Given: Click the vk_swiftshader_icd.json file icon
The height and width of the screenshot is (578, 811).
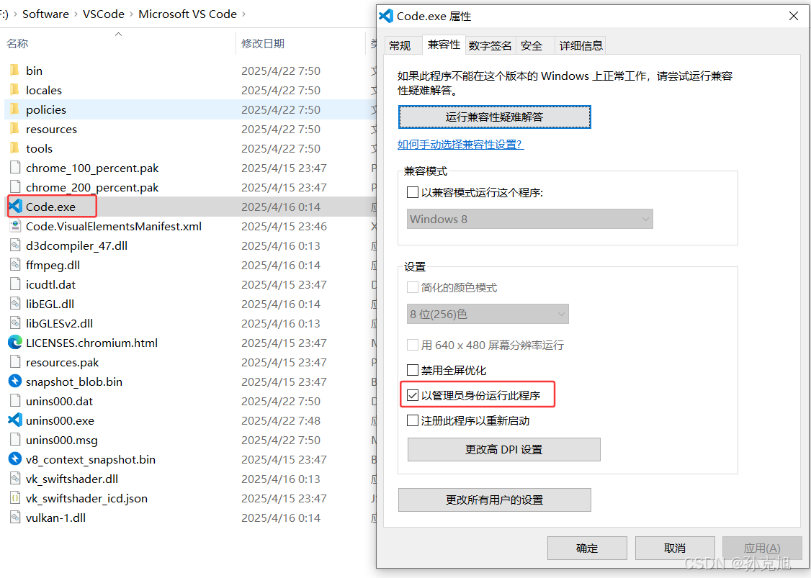Looking at the screenshot, I should (x=16, y=498).
